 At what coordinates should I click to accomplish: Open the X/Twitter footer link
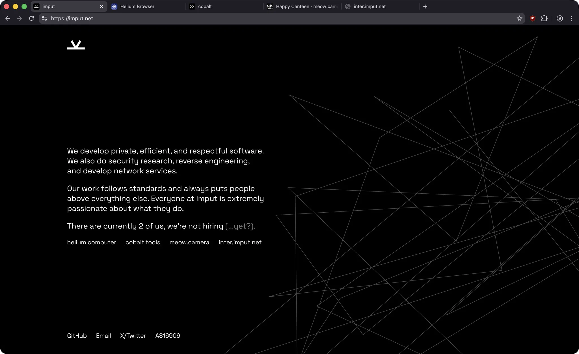[x=133, y=336]
